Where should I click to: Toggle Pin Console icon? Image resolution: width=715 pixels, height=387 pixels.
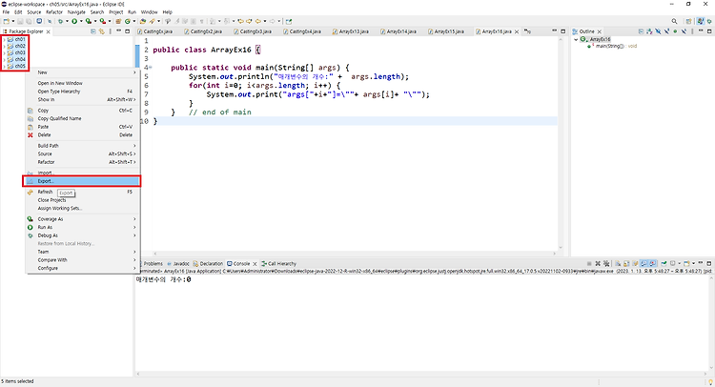click(x=664, y=263)
